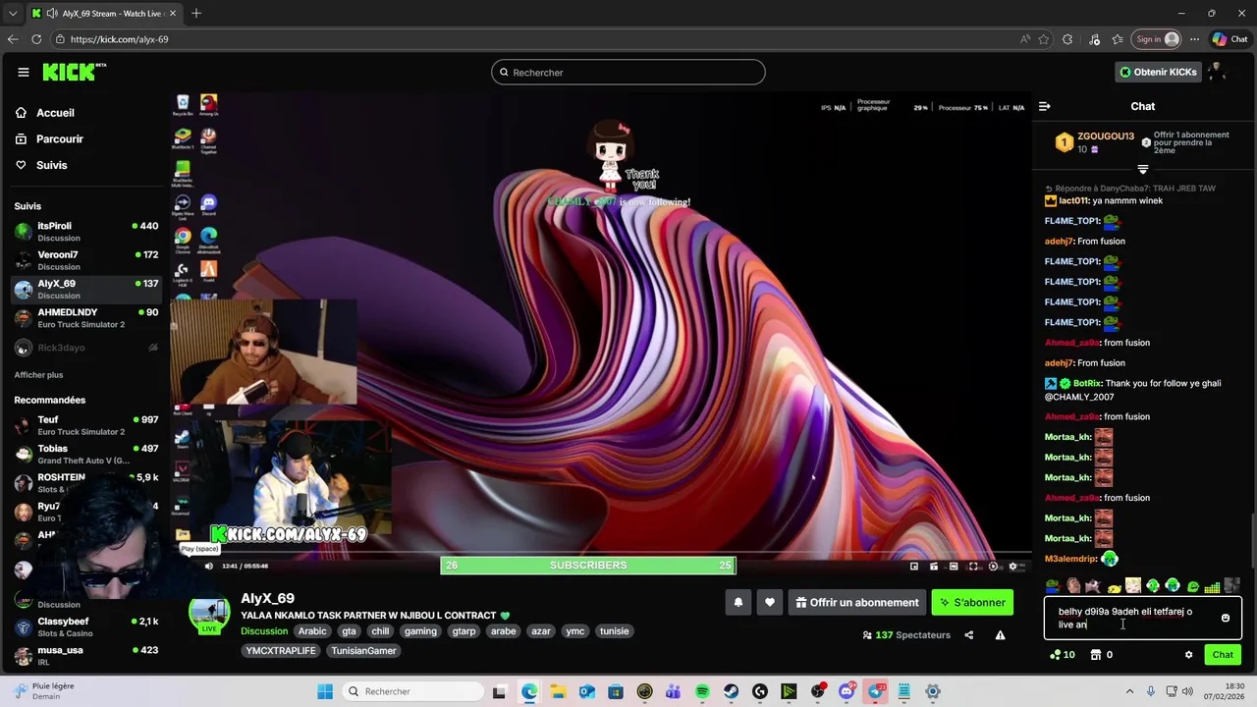Open the Kick hamburger sidebar menu

tap(23, 72)
